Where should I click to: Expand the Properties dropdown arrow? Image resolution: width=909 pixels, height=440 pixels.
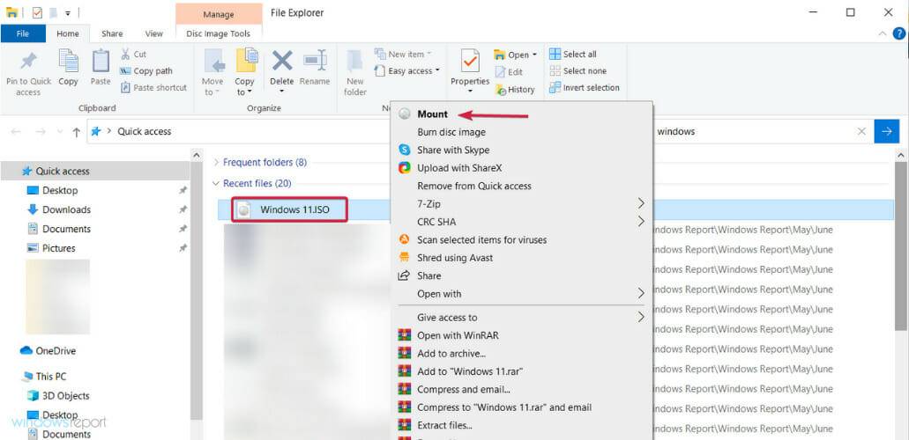[x=470, y=92]
